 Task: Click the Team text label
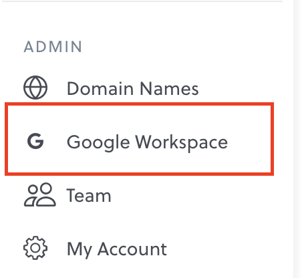pyautogui.click(x=89, y=195)
